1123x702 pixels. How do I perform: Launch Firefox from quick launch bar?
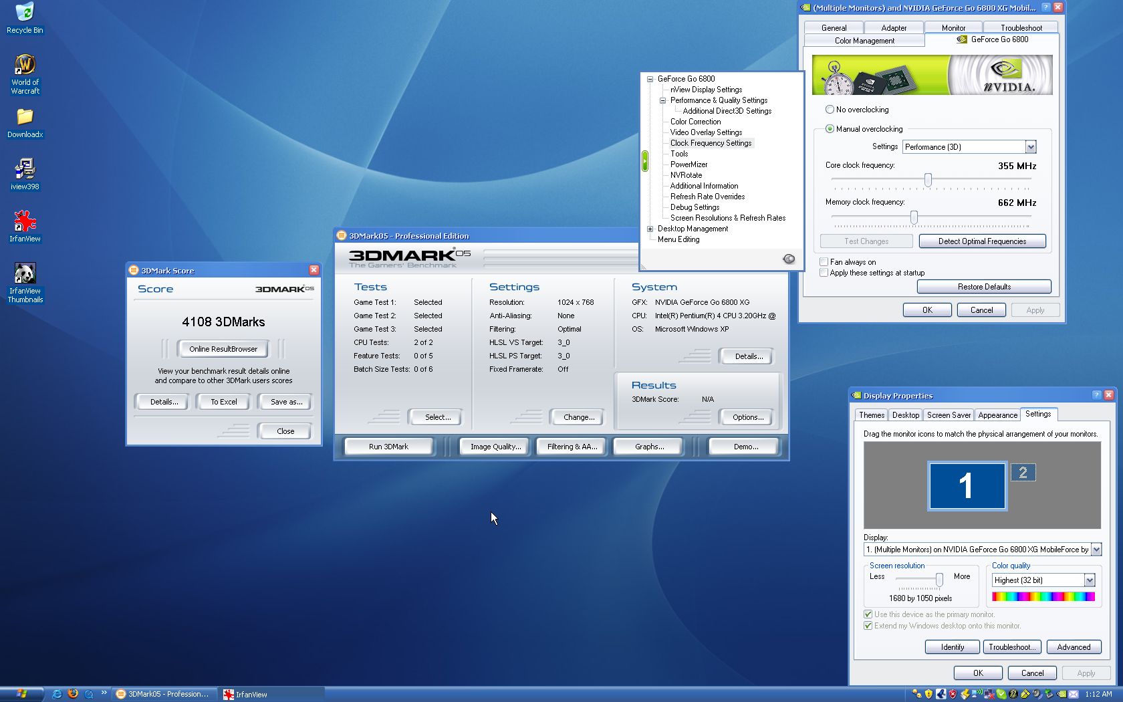point(73,694)
